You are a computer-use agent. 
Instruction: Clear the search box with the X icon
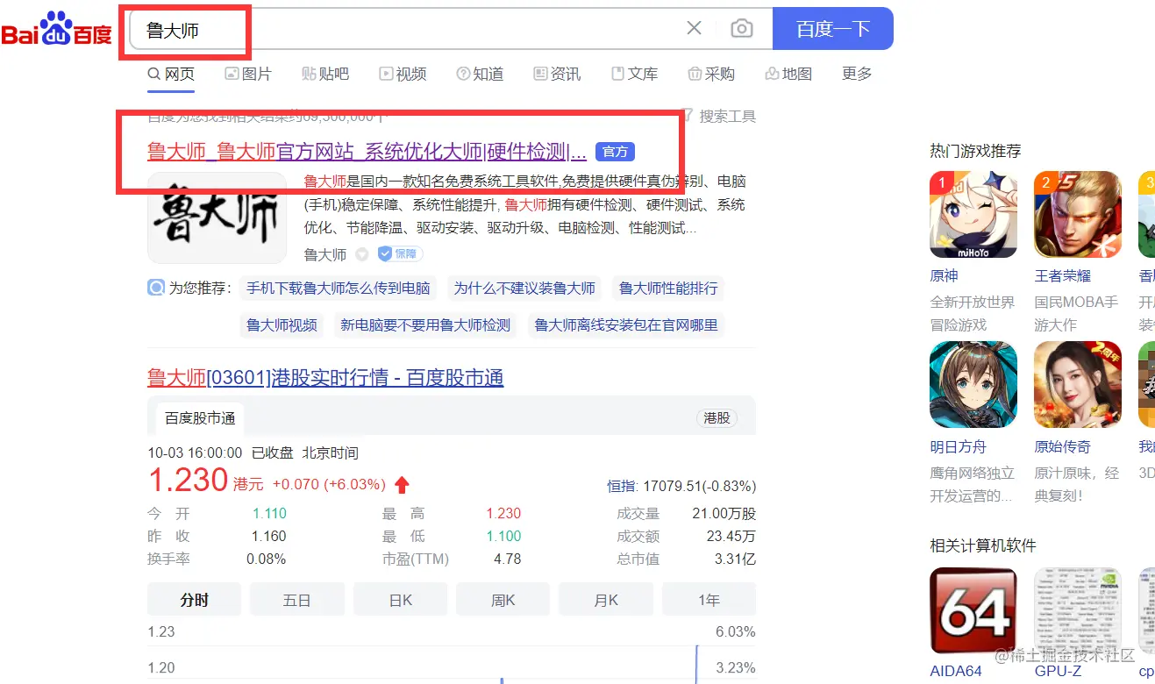(x=694, y=28)
